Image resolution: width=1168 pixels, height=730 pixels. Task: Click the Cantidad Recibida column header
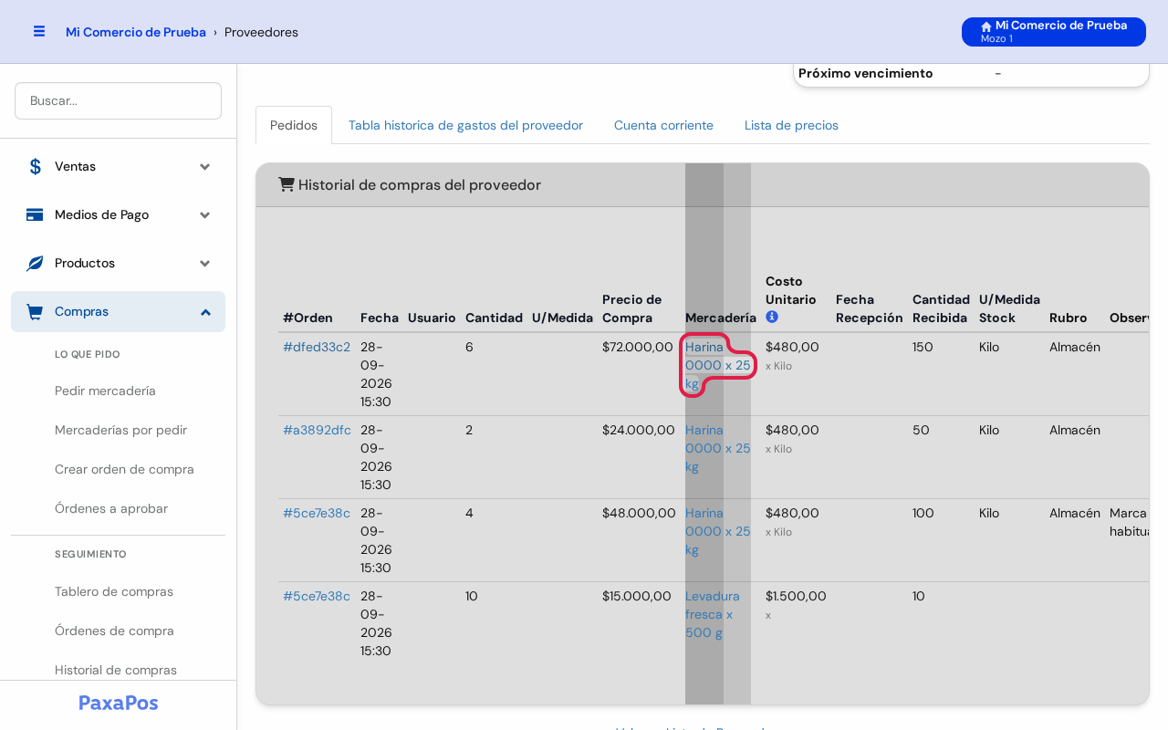941,308
